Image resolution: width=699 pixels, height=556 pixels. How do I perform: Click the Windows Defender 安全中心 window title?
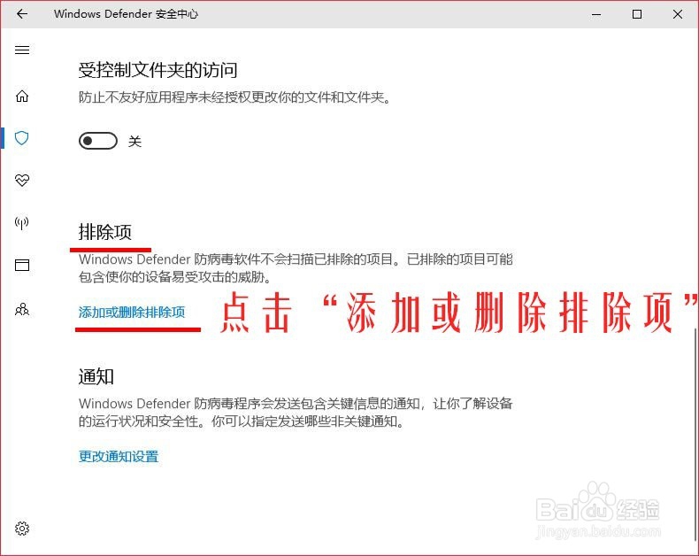pyautogui.click(x=127, y=14)
